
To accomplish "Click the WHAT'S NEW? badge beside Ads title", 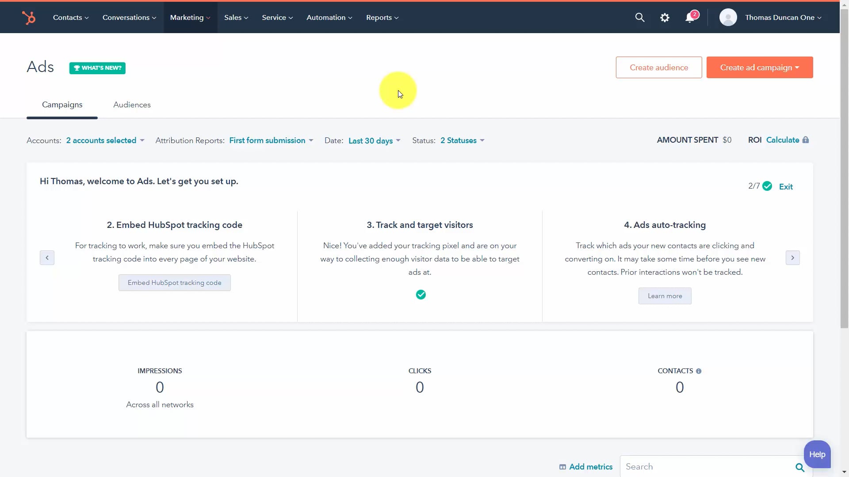I will click(97, 68).
